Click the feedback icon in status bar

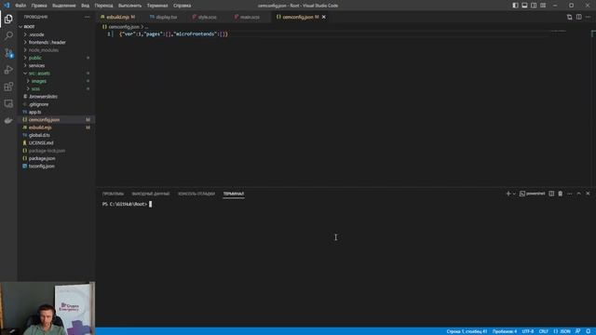point(577,331)
